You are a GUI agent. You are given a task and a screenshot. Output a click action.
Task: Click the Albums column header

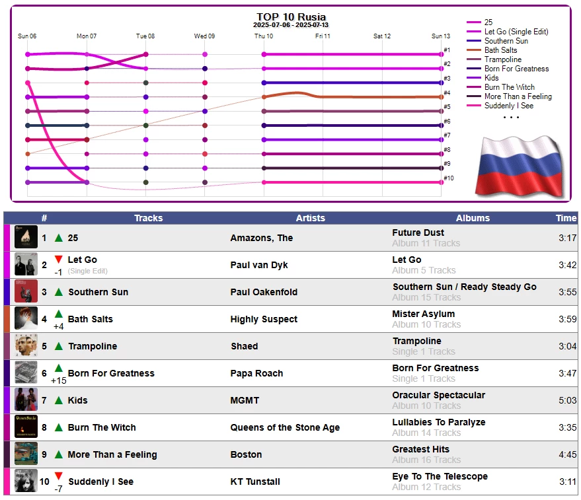tap(473, 218)
